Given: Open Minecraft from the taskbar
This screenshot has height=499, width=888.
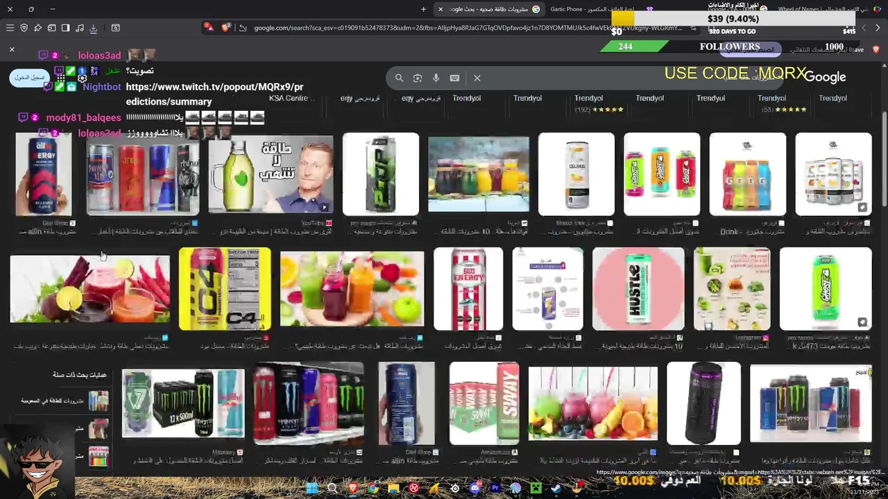Looking at the screenshot, I should (536, 488).
